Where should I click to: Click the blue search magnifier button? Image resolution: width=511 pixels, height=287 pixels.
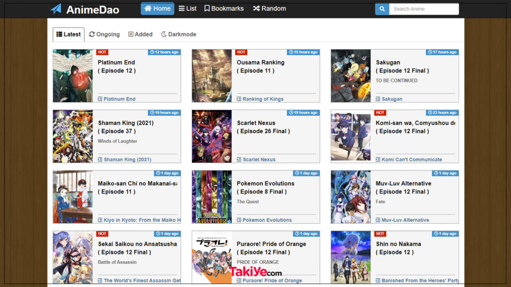coord(382,9)
